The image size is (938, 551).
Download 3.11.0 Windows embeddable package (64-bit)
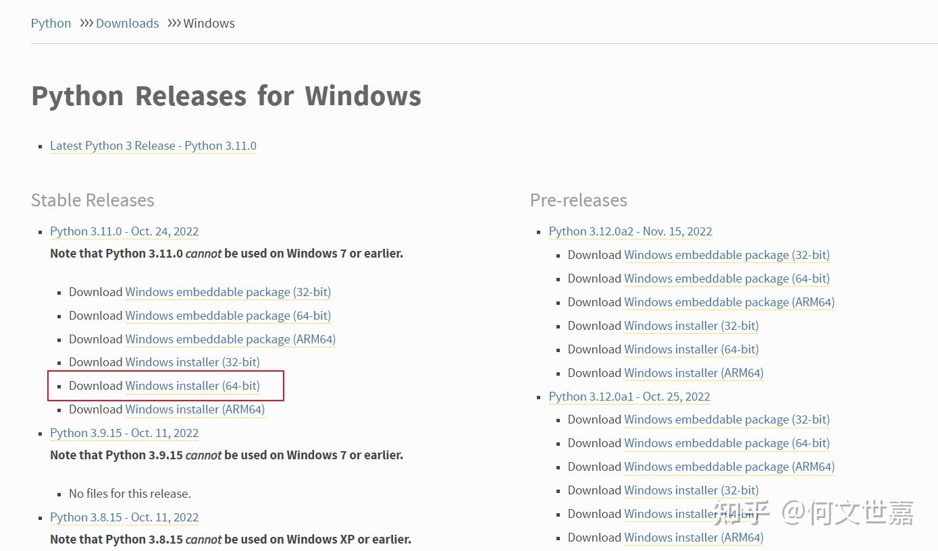click(x=228, y=316)
